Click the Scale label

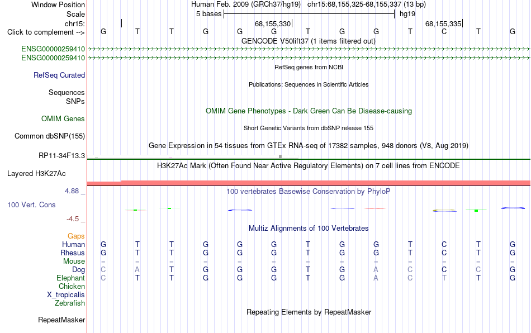(x=76, y=14)
